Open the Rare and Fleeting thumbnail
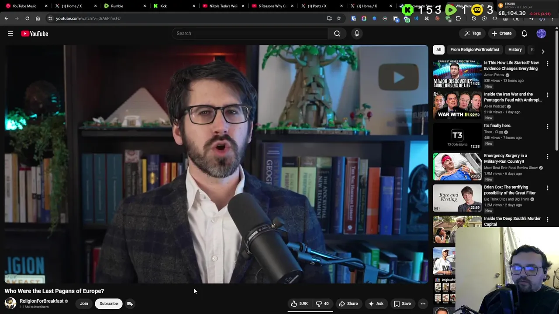Screen dimensions: 559x314 point(457,198)
